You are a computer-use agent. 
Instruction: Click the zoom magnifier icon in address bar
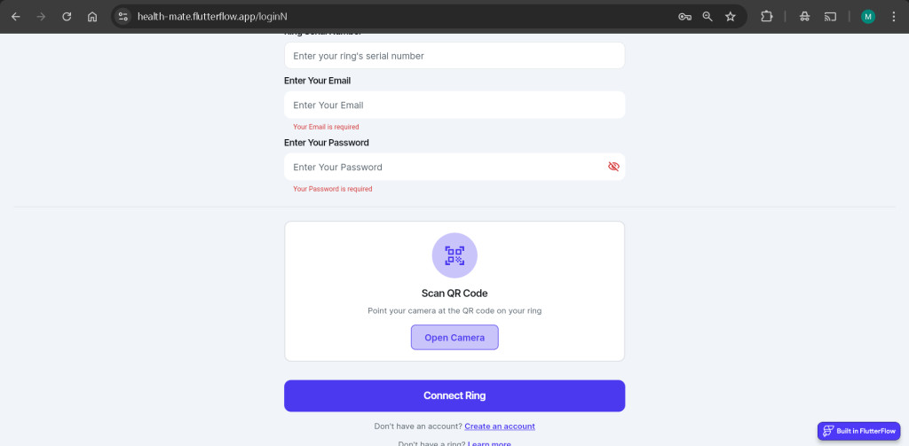tap(707, 16)
